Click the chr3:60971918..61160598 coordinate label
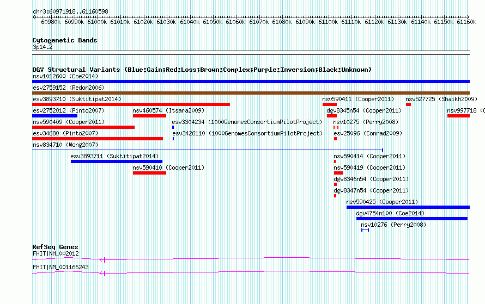485x304 pixels. [x=70, y=12]
